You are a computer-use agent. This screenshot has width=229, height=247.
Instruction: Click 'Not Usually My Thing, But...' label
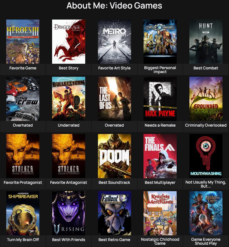206,184
